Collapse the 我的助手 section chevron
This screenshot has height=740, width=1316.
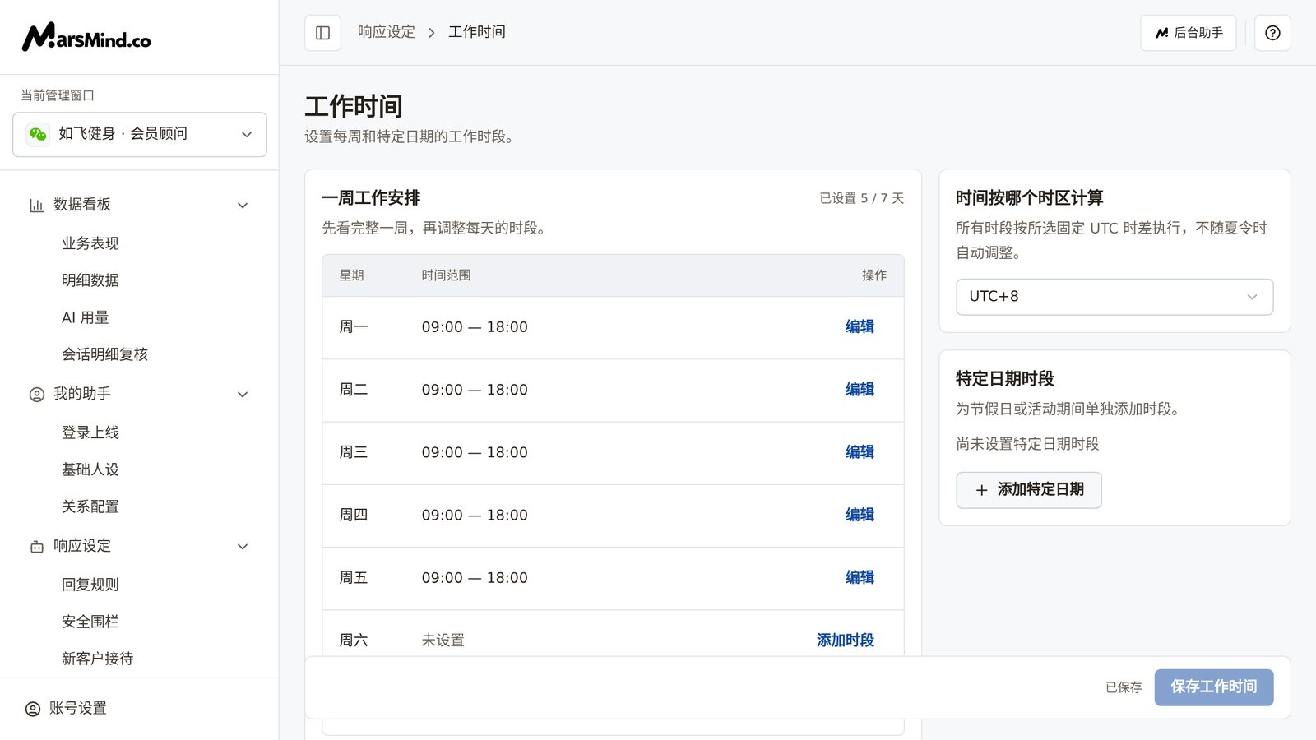[x=243, y=395]
